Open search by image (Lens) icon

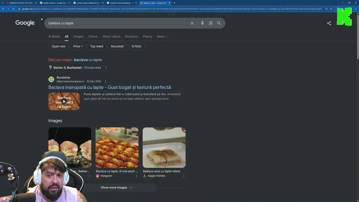click(x=211, y=23)
